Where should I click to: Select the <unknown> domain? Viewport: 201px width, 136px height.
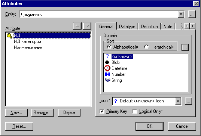click(122, 56)
